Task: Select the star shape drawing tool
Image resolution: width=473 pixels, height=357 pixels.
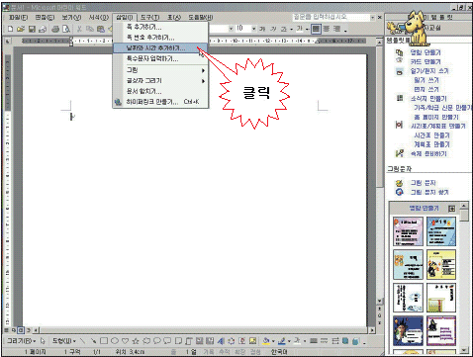Action: click(136, 341)
